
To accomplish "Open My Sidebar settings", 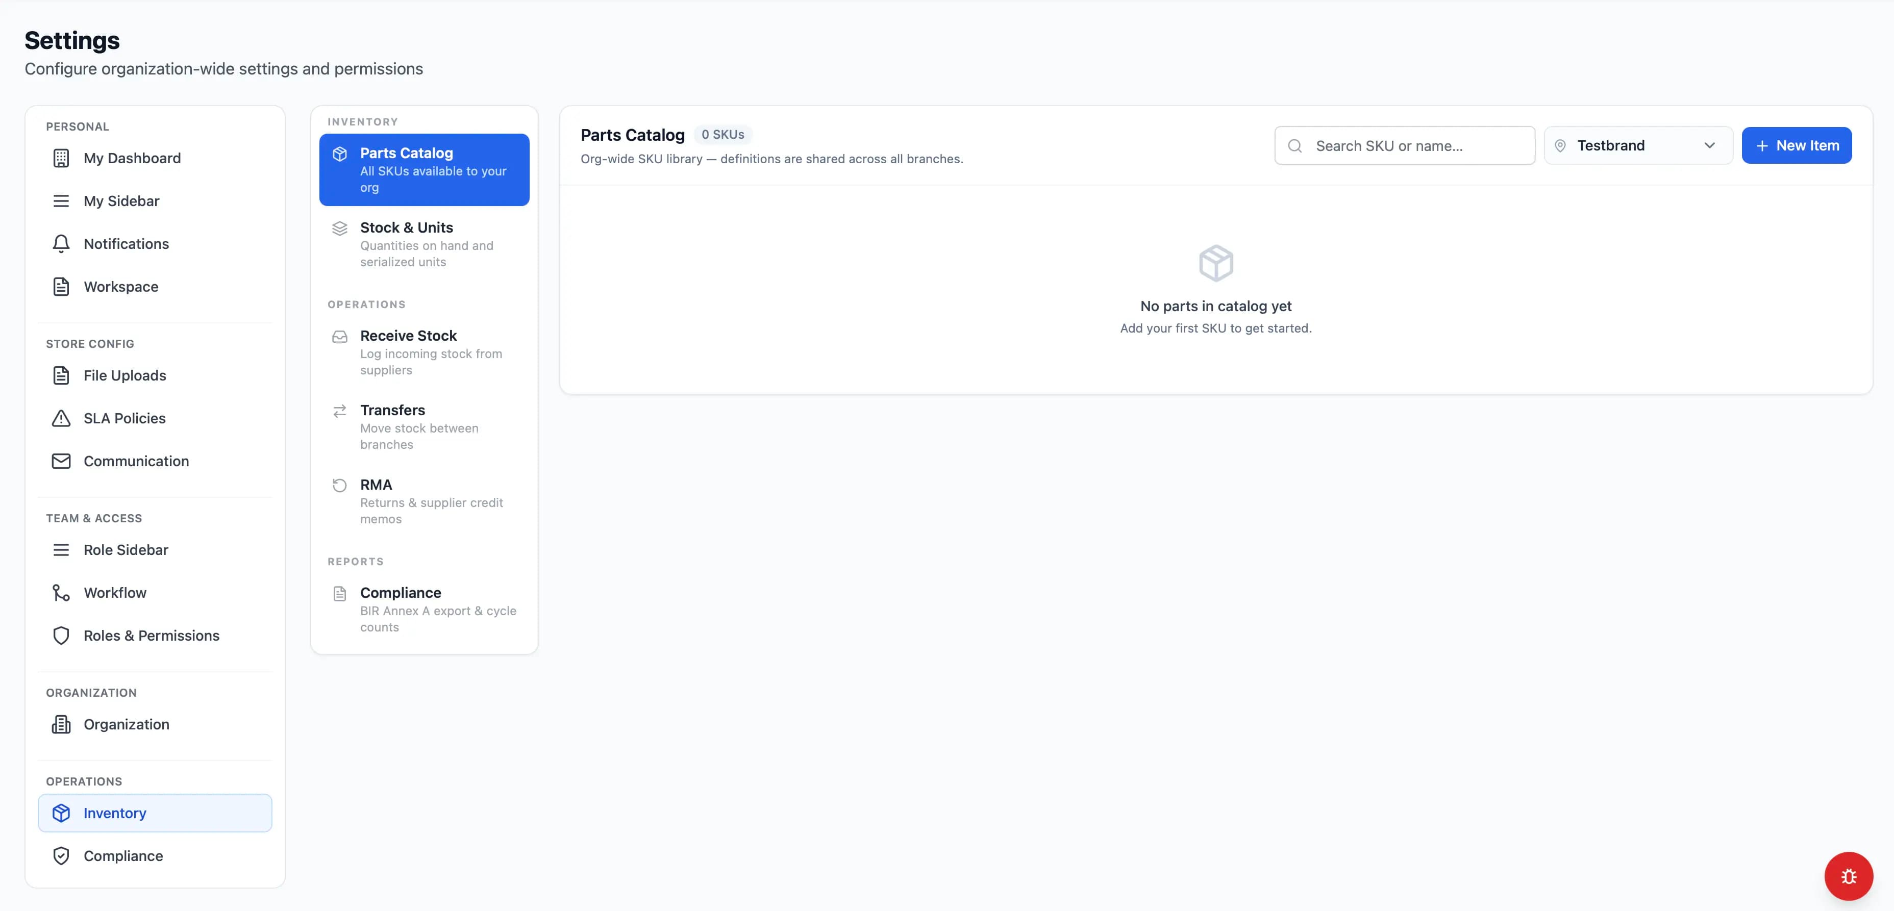I will pos(155,201).
